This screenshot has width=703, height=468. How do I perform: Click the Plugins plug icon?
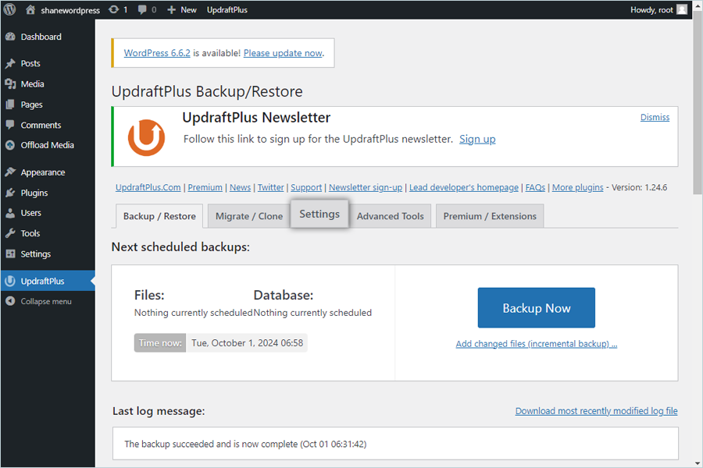click(x=10, y=193)
